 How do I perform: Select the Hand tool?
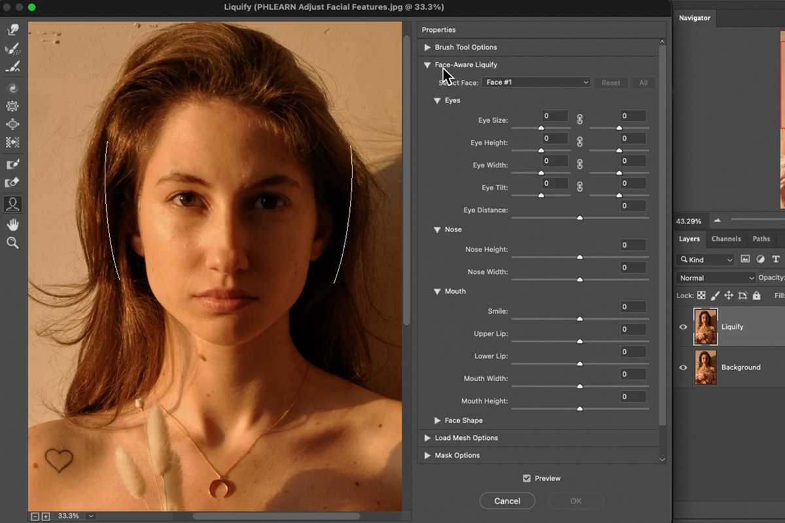(x=13, y=224)
